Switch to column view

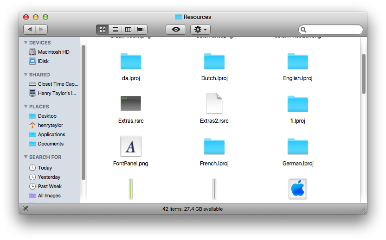click(128, 30)
